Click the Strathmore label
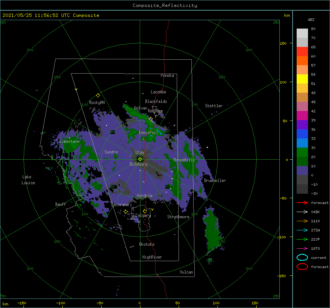Screen dimensions: 330x308 coord(178,217)
